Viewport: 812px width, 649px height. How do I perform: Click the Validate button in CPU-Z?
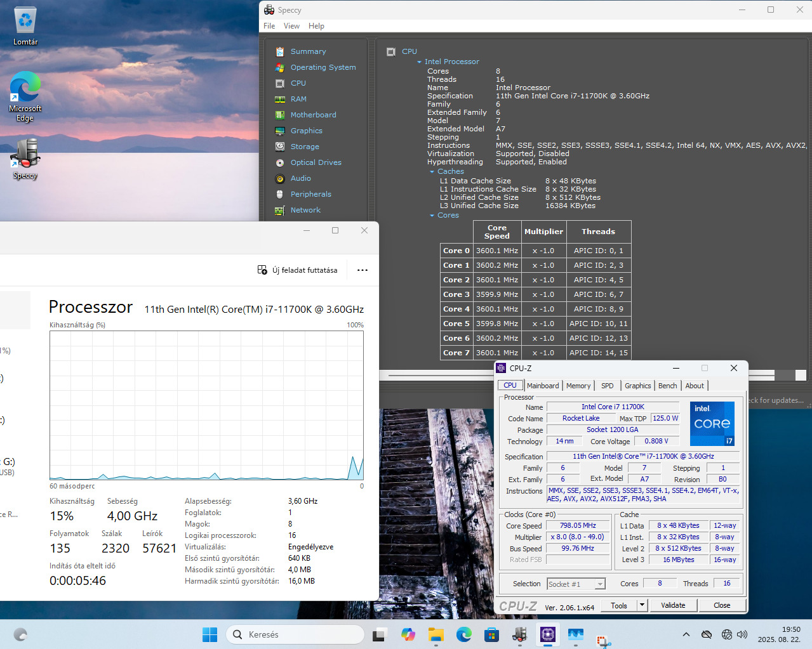click(x=672, y=605)
